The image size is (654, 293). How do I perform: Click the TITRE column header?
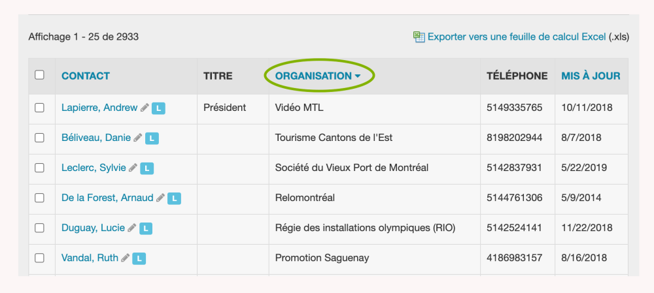click(x=218, y=76)
